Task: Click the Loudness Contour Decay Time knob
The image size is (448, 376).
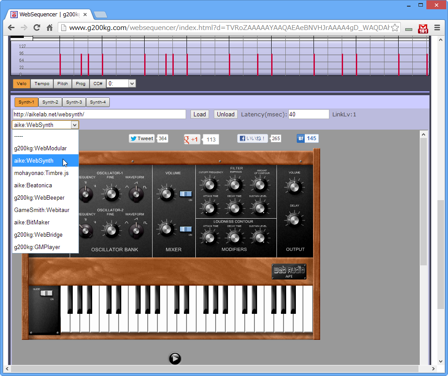Action: (x=235, y=238)
